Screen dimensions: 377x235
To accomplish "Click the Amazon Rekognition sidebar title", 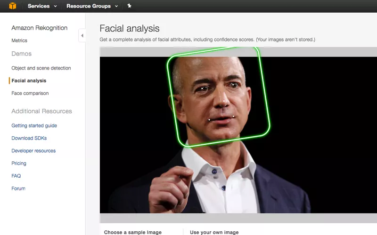I will tap(40, 28).
